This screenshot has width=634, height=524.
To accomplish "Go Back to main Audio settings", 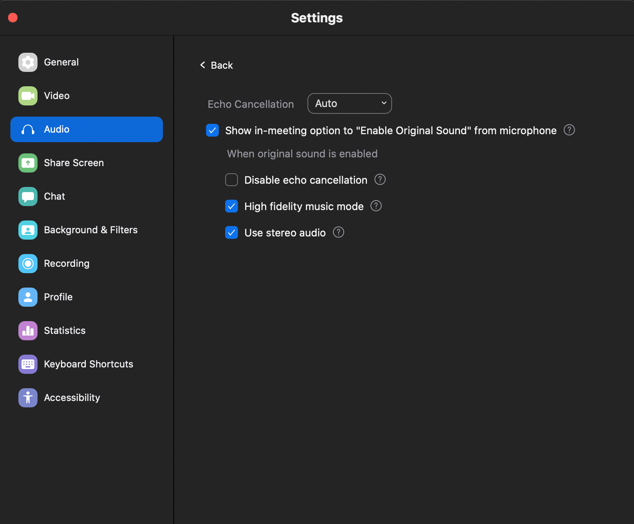I will [216, 65].
